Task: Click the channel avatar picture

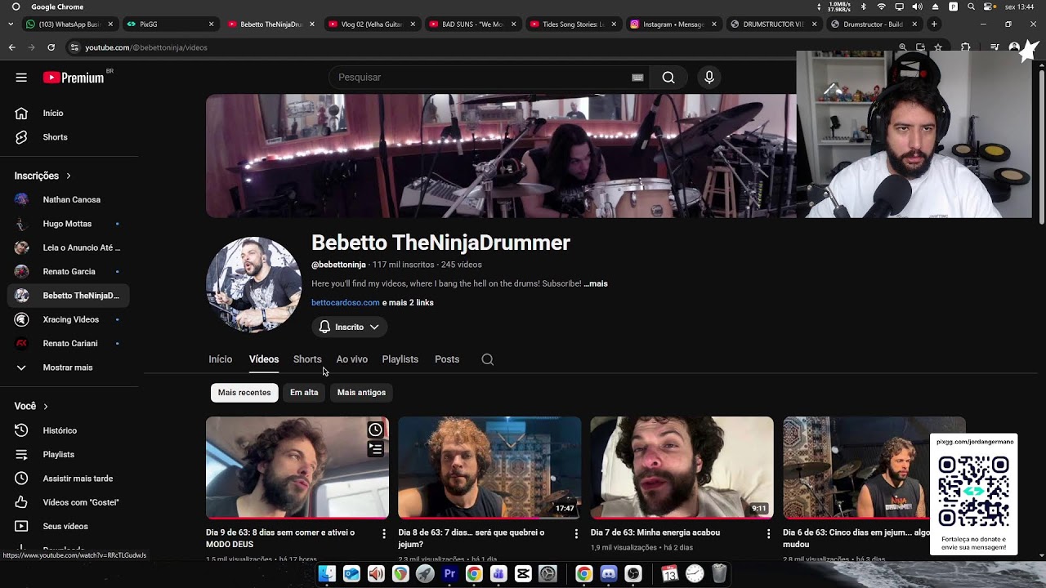Action: (253, 284)
